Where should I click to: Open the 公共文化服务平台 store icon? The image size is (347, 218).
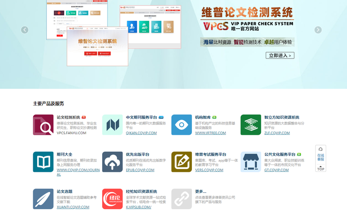(x=251, y=162)
